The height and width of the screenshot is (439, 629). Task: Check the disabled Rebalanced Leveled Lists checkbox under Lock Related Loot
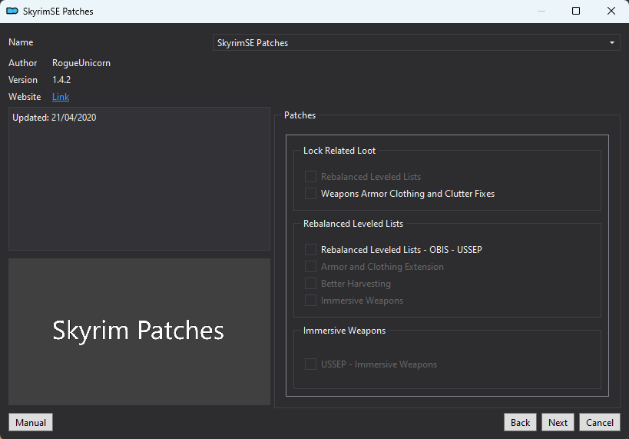tap(310, 176)
